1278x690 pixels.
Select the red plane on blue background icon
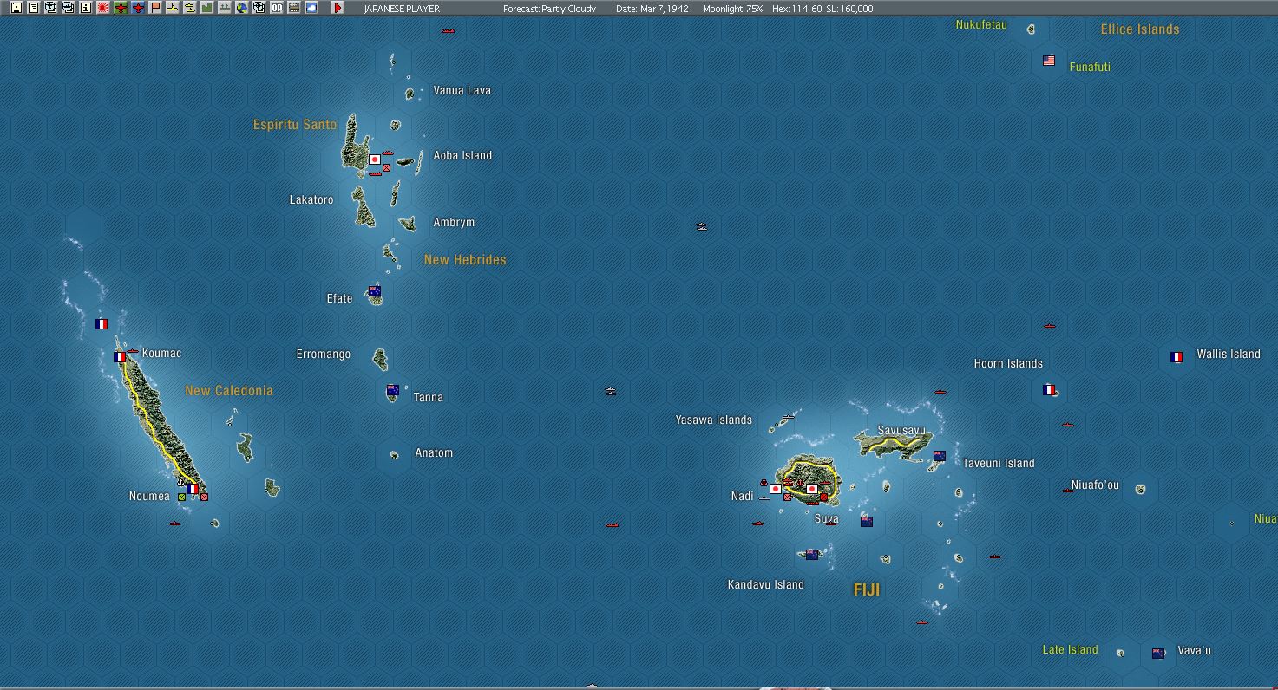(138, 8)
